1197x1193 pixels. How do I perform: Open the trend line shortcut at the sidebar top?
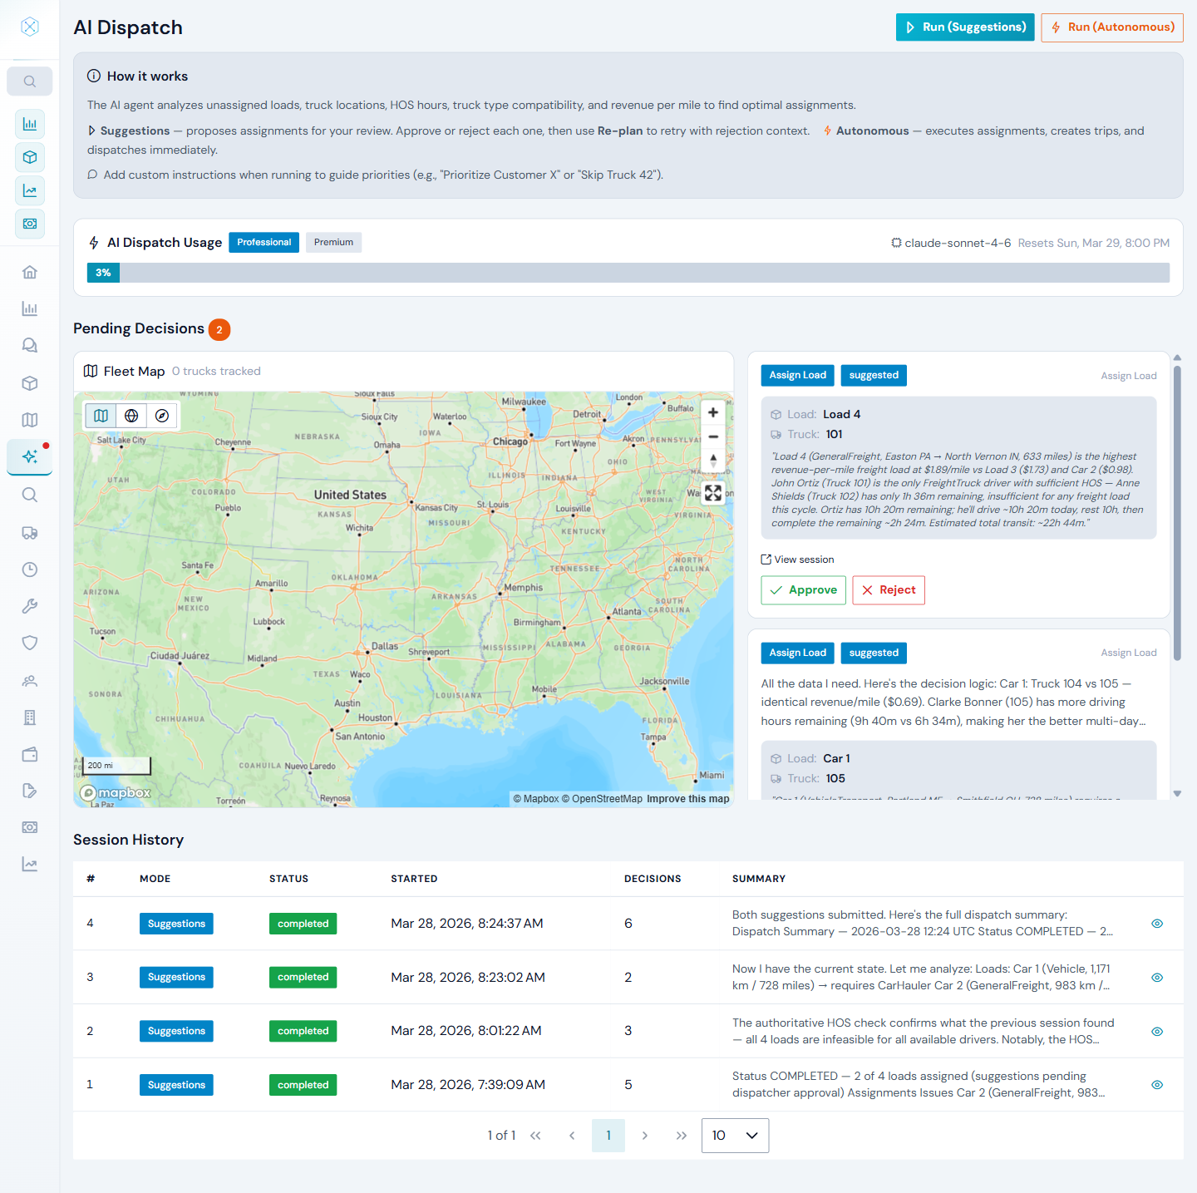click(30, 190)
